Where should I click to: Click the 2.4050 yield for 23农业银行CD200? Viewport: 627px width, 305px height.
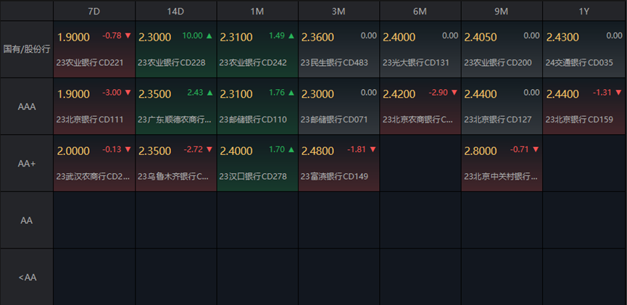(x=480, y=37)
